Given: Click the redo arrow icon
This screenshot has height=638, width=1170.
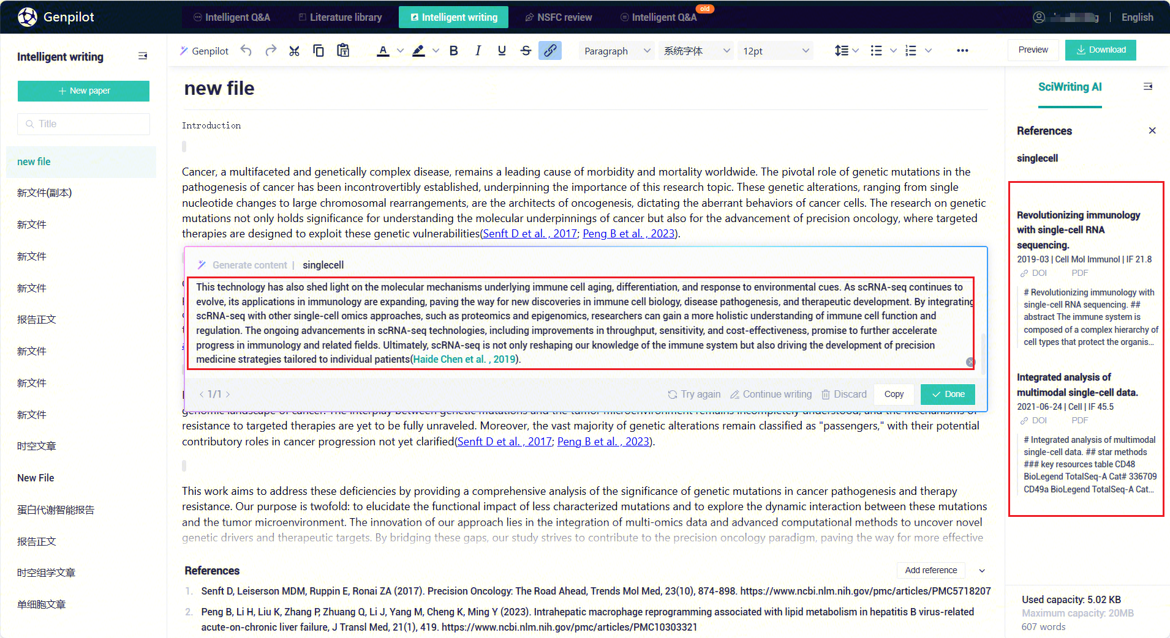Looking at the screenshot, I should click(x=270, y=51).
